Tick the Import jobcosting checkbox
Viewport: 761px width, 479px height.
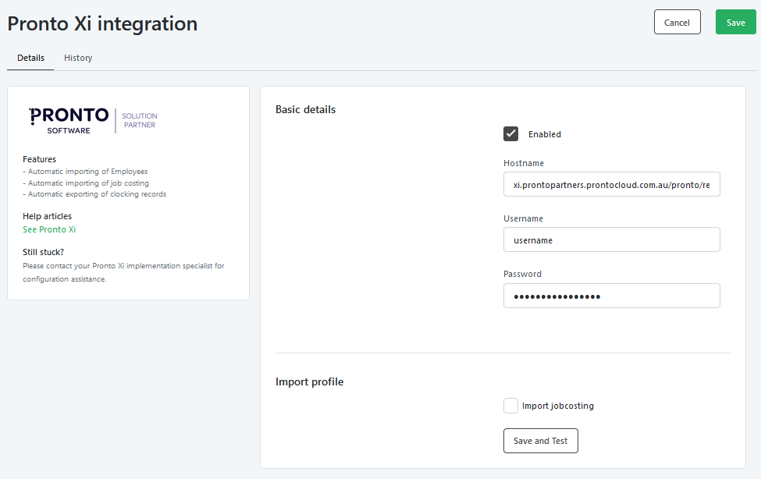[x=510, y=406]
